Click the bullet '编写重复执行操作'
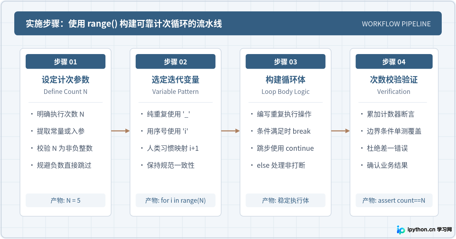 tap(284, 114)
